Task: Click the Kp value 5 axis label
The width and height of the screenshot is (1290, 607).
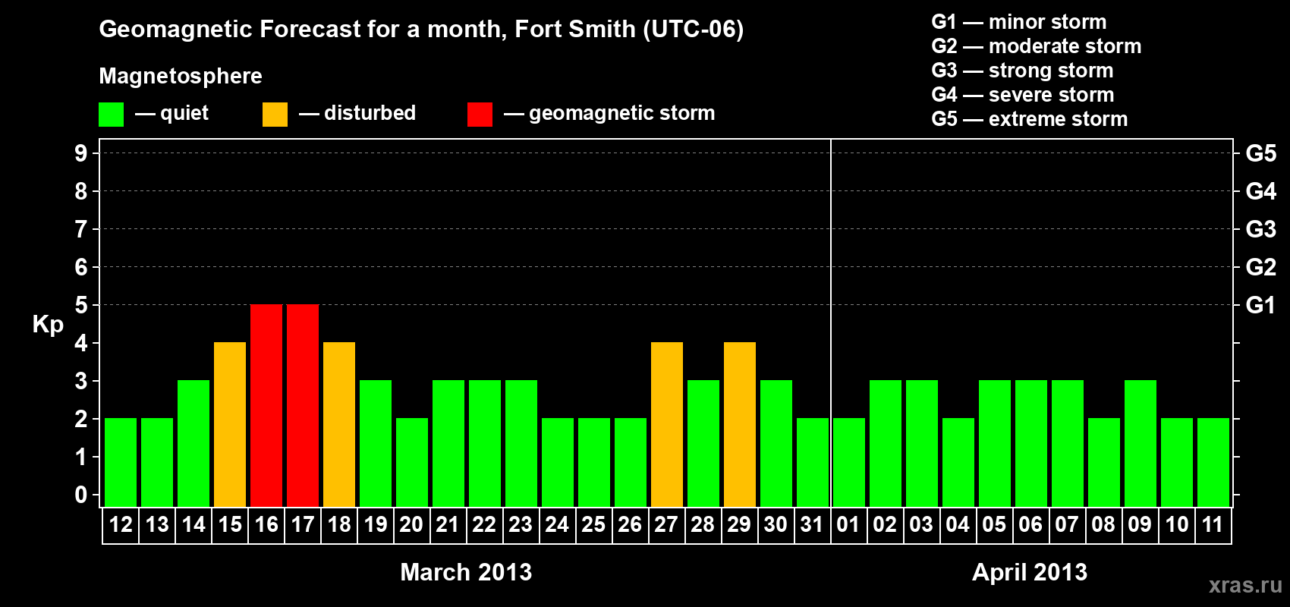Action: (x=81, y=305)
